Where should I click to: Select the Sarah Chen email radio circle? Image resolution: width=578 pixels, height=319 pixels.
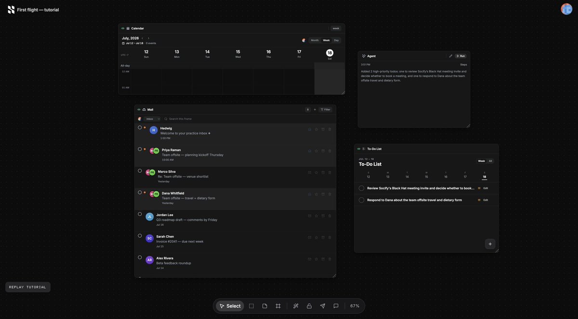tap(140, 236)
